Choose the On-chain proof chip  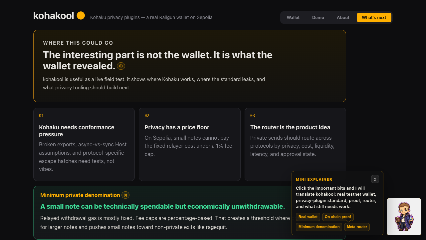click(x=338, y=217)
